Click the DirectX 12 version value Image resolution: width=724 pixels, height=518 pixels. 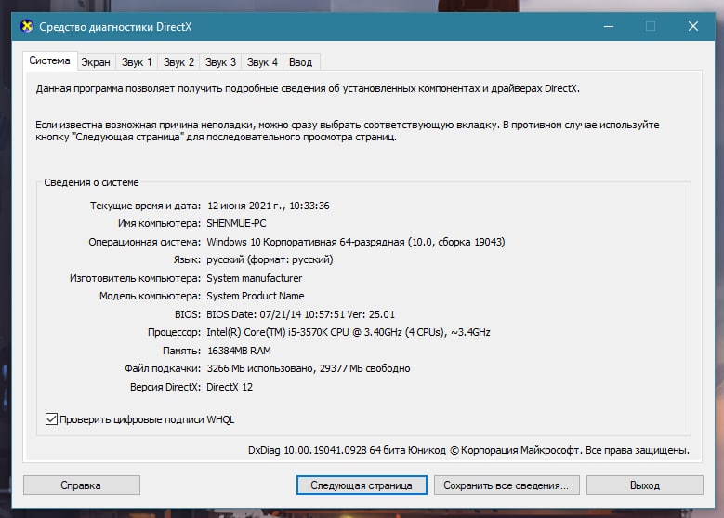point(230,387)
